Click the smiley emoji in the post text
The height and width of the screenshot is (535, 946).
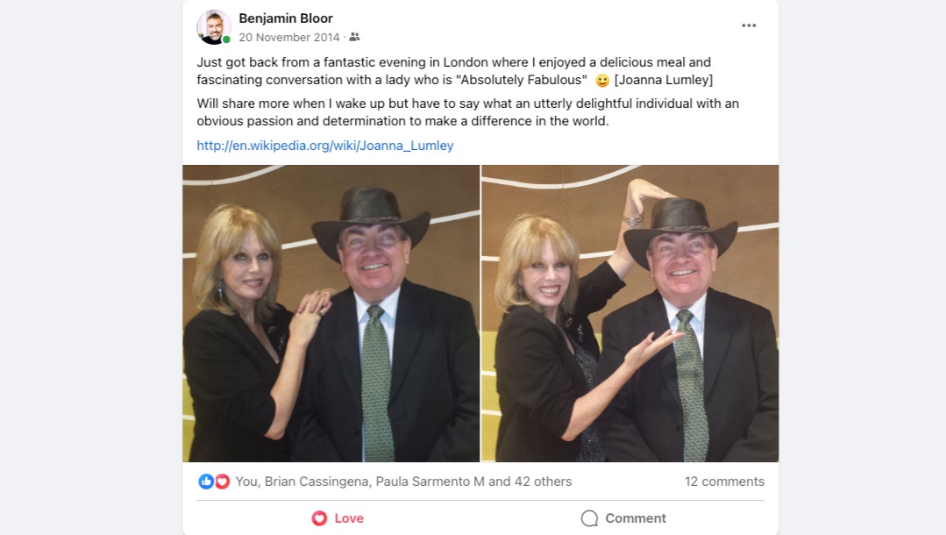point(602,81)
